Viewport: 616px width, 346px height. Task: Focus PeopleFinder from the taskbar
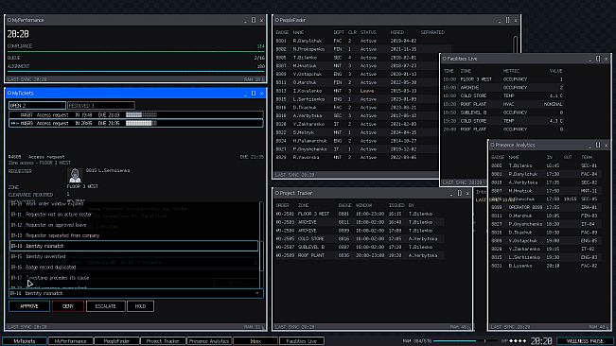116,341
